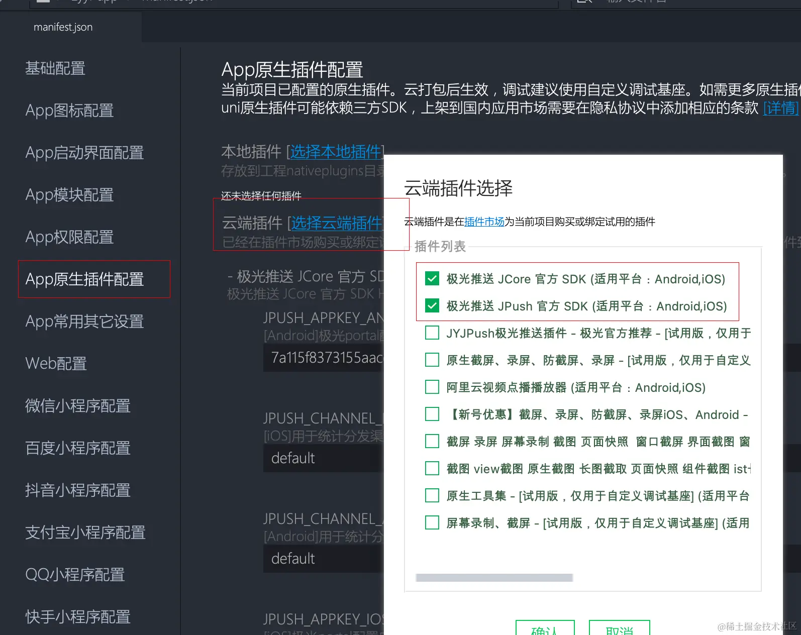Select App原生插件配置 in sidebar
Viewport: 801px width, 635px height.
pyautogui.click(x=84, y=279)
